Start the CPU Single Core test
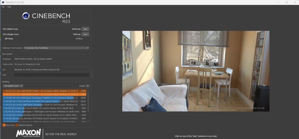Screen dimensions: 299x139 point(85,34)
